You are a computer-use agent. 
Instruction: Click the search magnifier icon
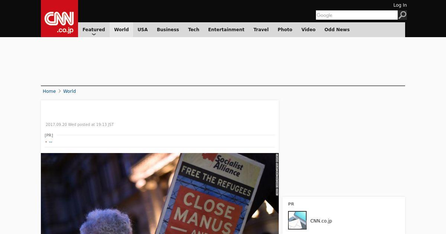pos(403,15)
